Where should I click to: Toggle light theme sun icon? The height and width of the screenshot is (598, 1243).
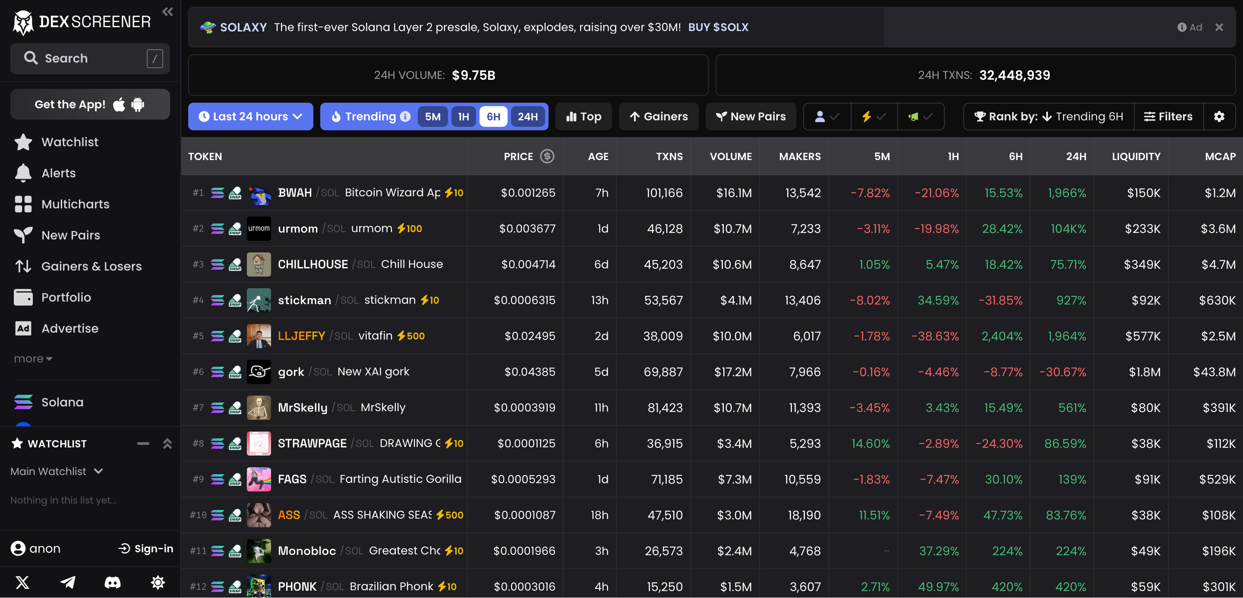tap(158, 582)
